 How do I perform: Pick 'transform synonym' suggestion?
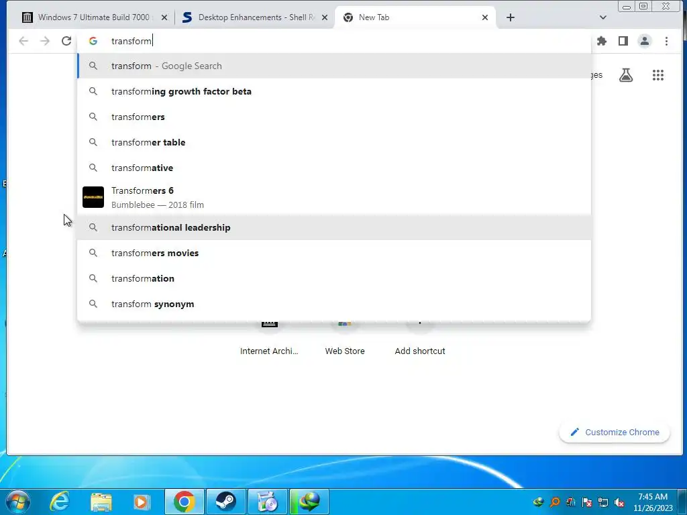[334, 304]
